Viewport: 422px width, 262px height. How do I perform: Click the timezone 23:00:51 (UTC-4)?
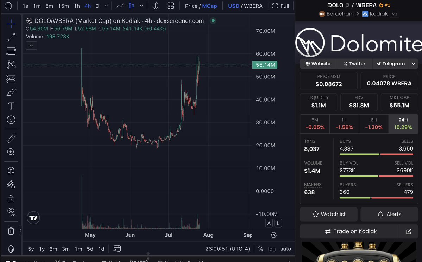(228, 249)
